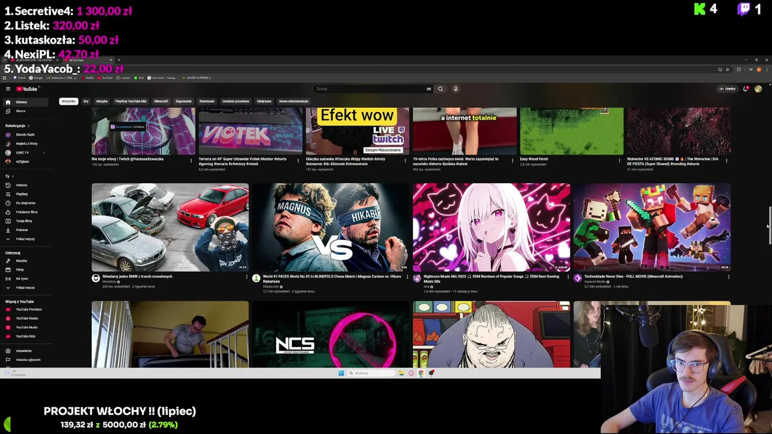Screen dimensions: 772x434
Task: Open the NCS video thumbnail
Action: [x=331, y=335]
